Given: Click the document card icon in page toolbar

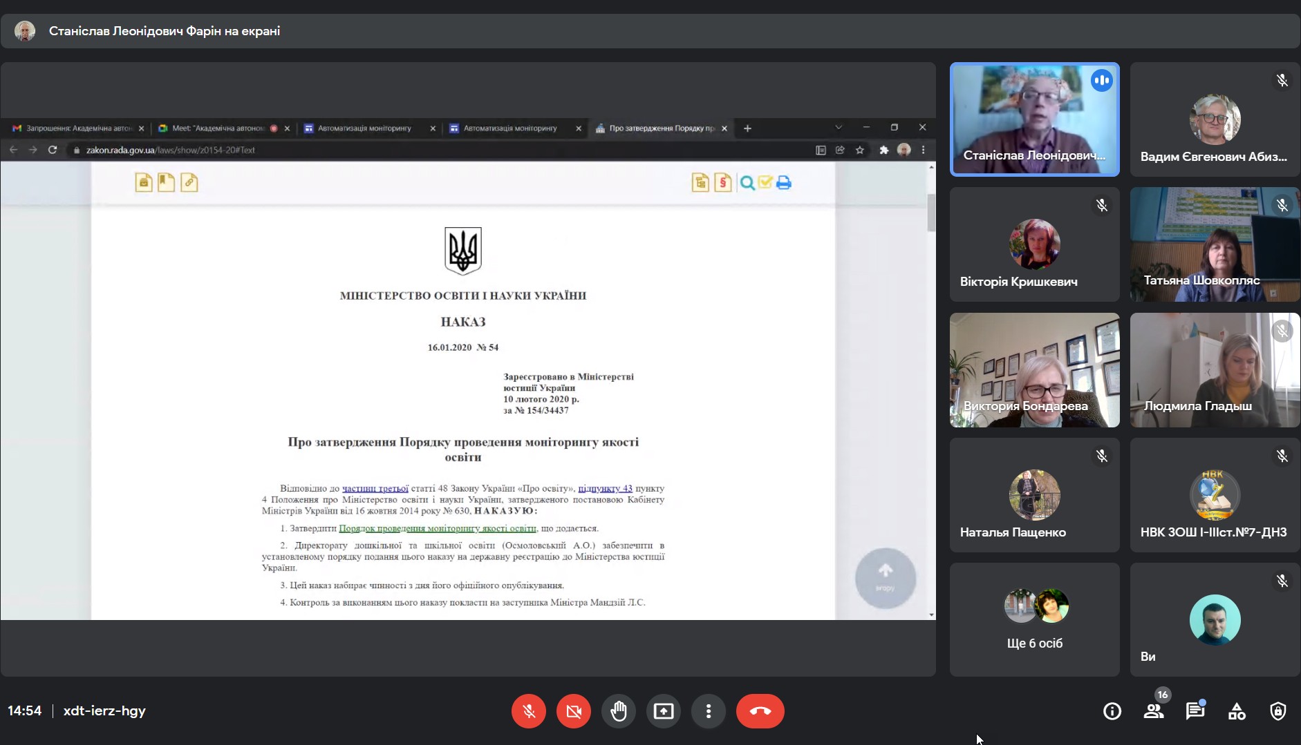Looking at the screenshot, I should pos(144,182).
